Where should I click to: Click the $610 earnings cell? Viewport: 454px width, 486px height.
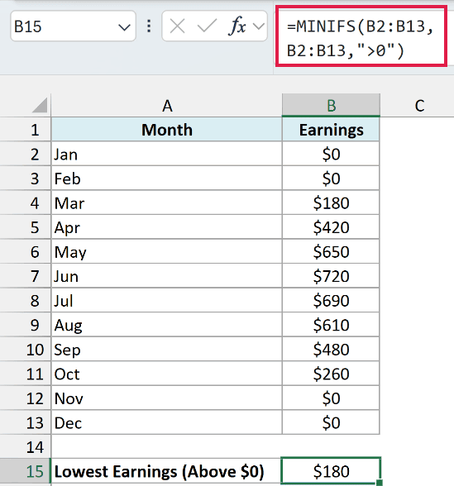[x=331, y=325]
